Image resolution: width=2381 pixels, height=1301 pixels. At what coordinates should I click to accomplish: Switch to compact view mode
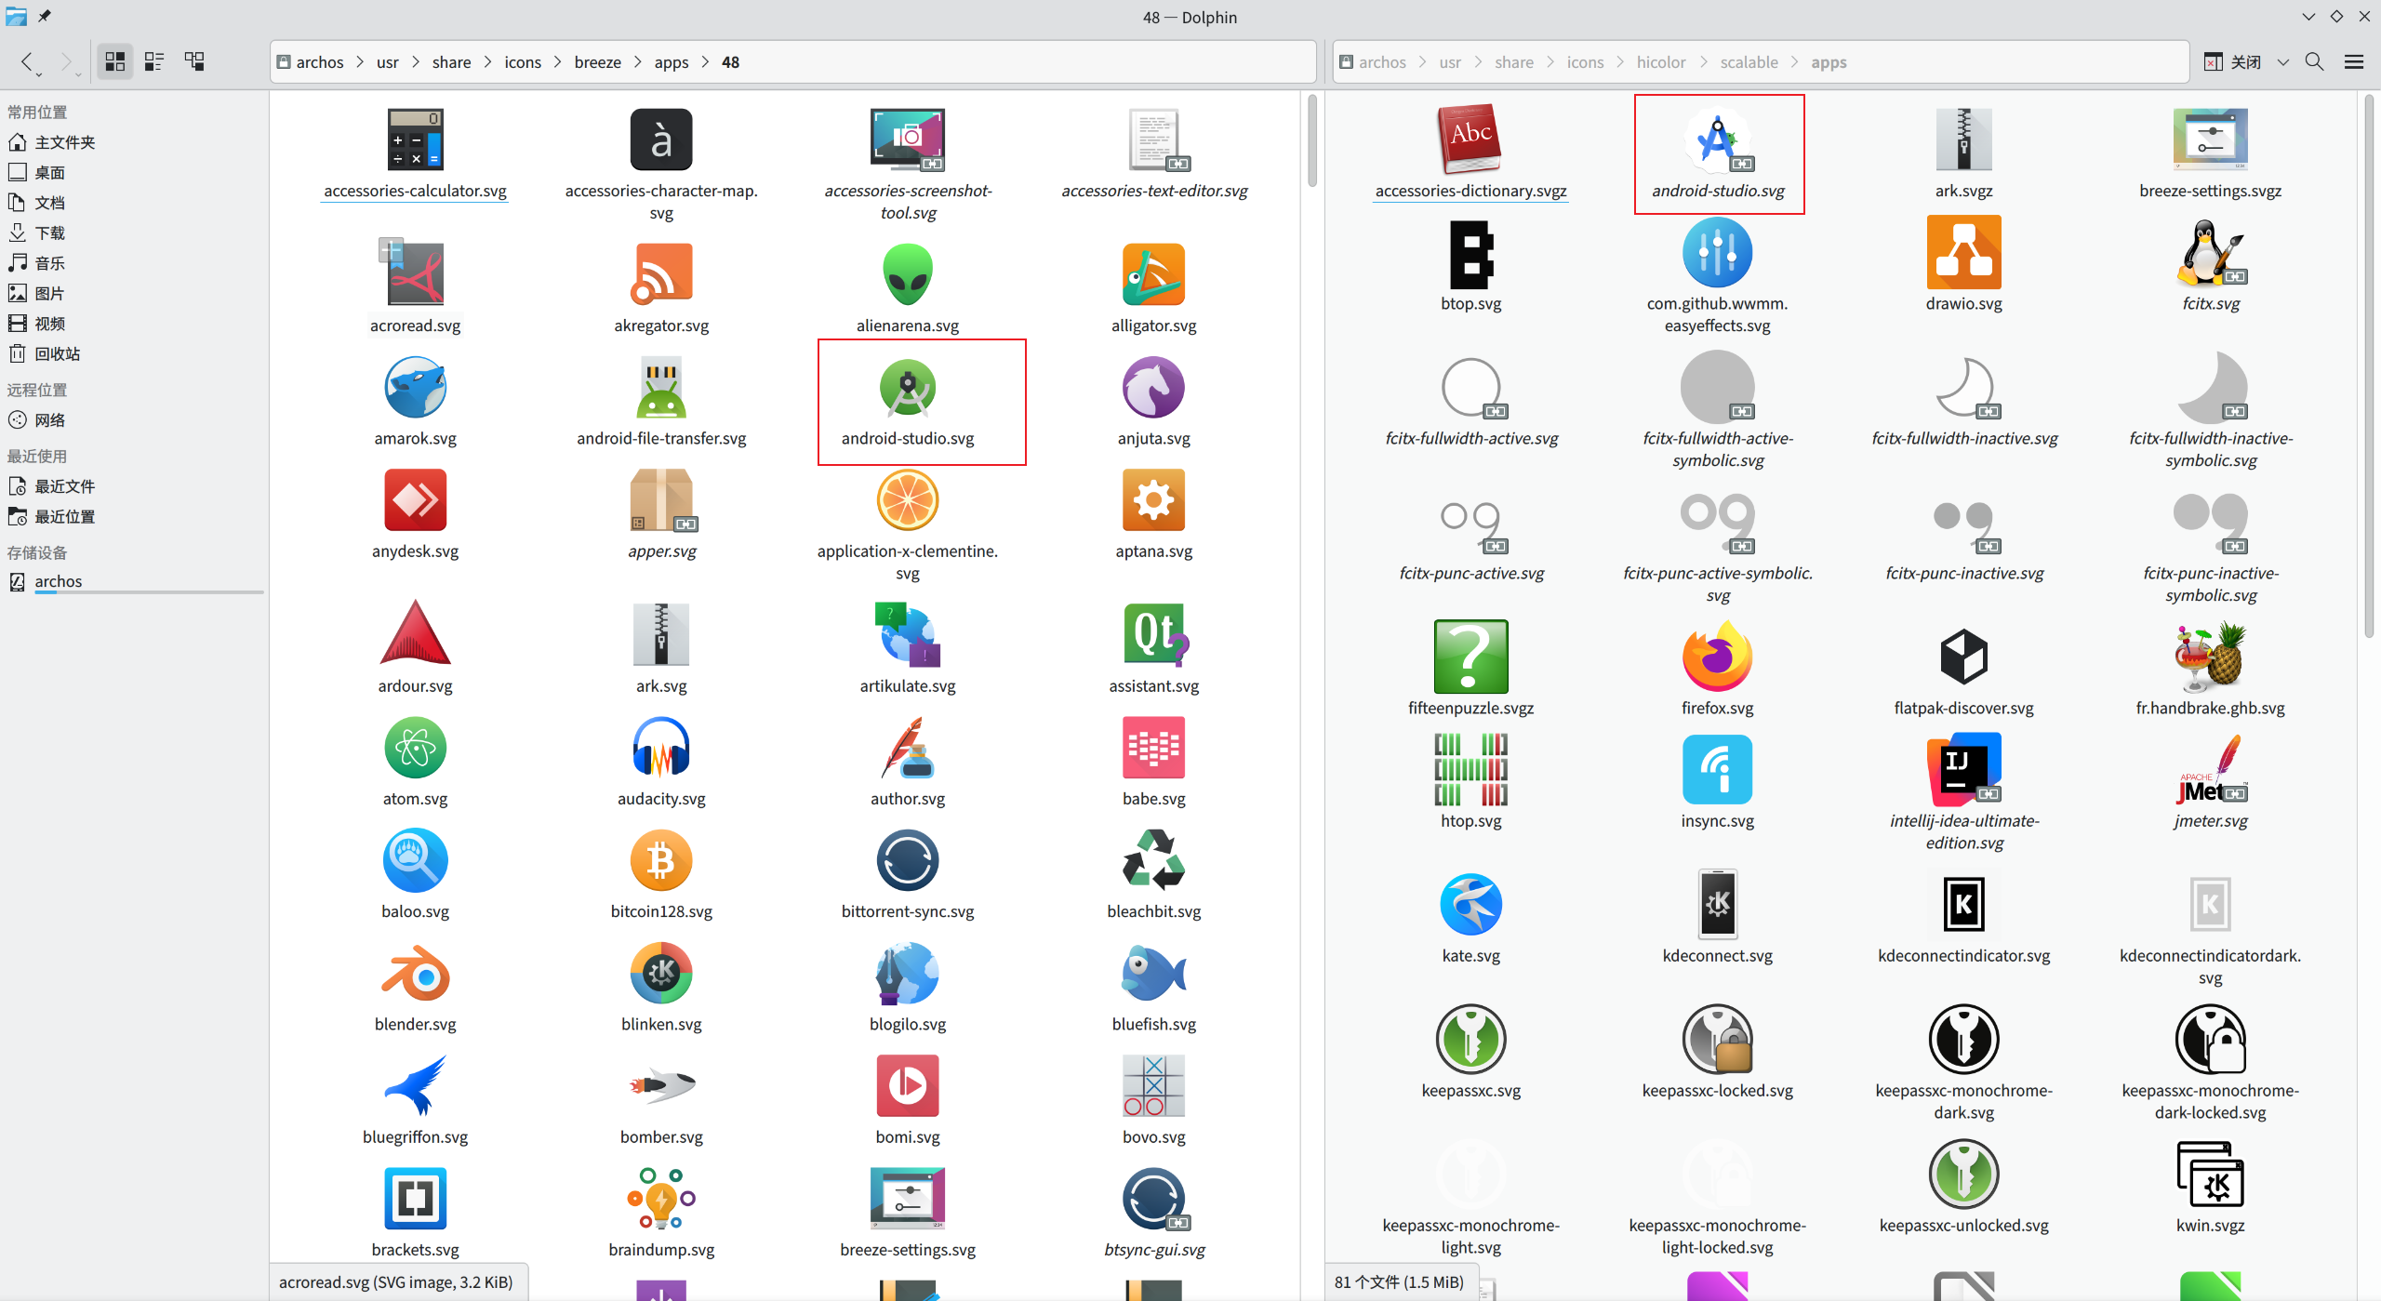click(x=154, y=62)
